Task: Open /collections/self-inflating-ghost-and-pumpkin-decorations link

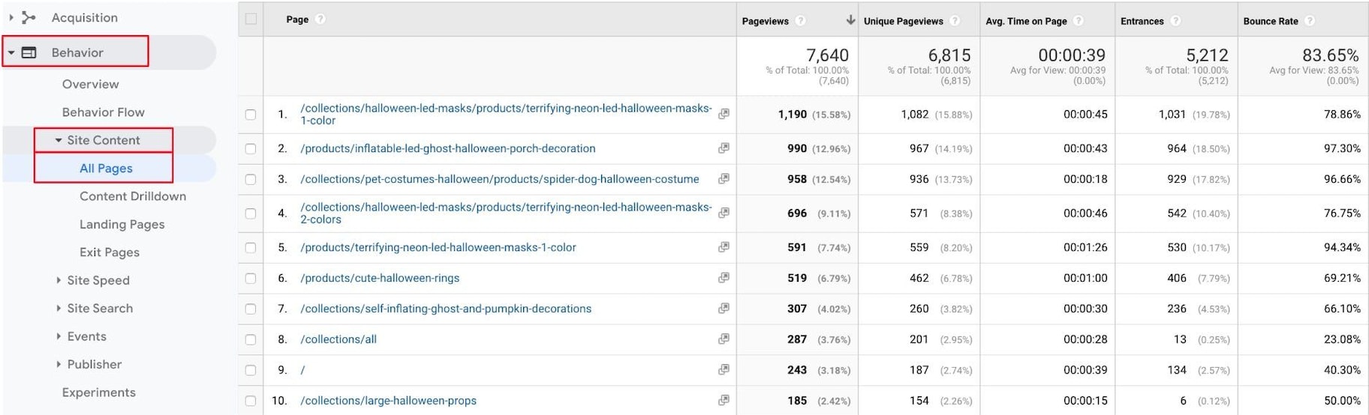Action: pos(446,309)
